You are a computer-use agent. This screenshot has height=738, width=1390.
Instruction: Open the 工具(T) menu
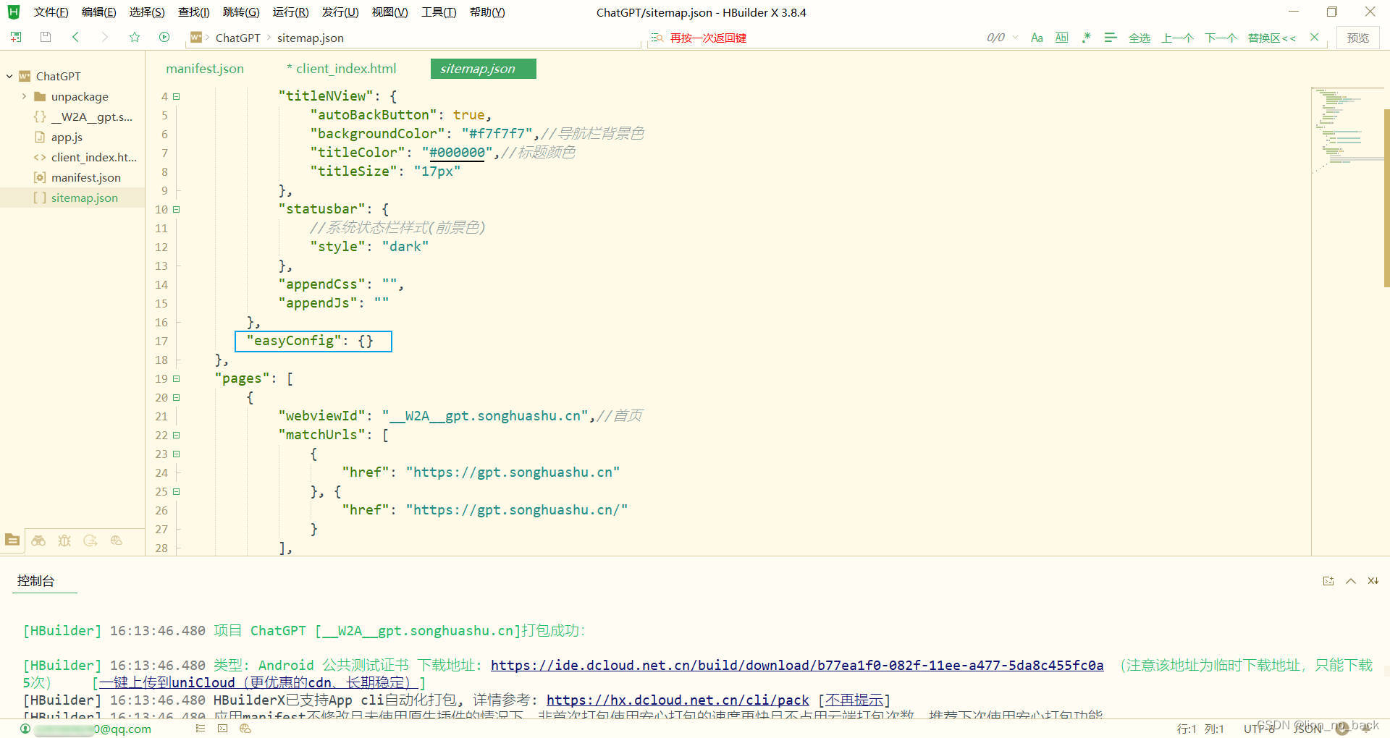(x=439, y=12)
